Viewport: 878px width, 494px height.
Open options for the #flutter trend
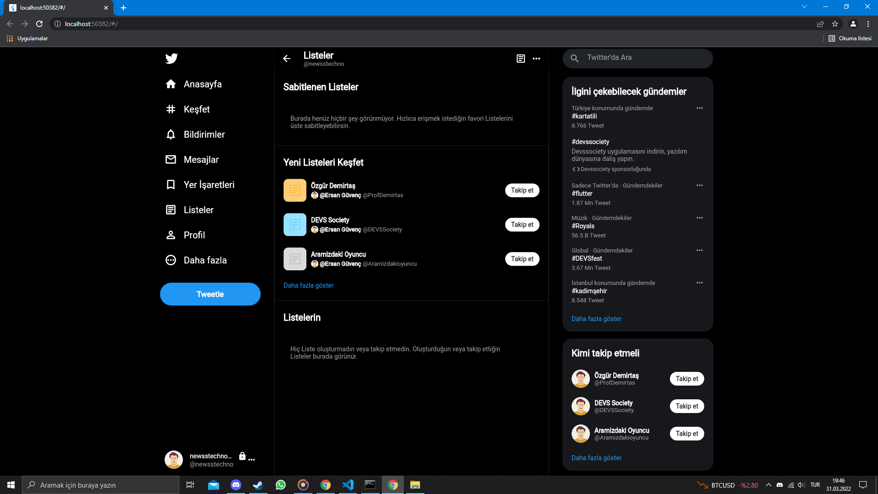pos(700,185)
